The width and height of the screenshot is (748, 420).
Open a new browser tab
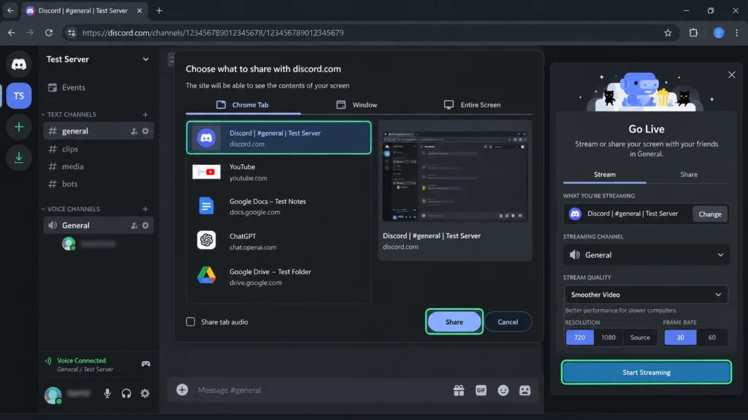pyautogui.click(x=159, y=10)
